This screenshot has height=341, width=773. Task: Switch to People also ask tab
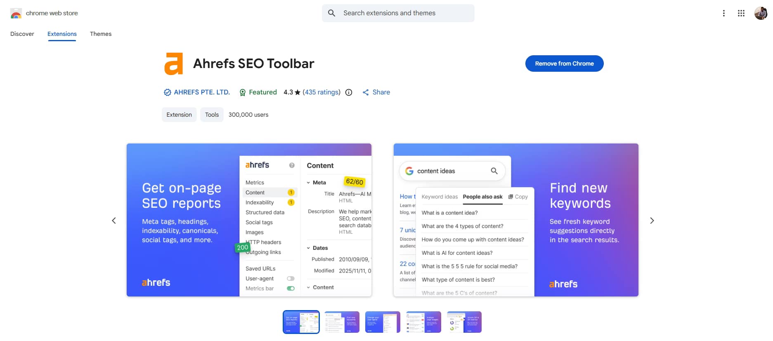(x=482, y=197)
